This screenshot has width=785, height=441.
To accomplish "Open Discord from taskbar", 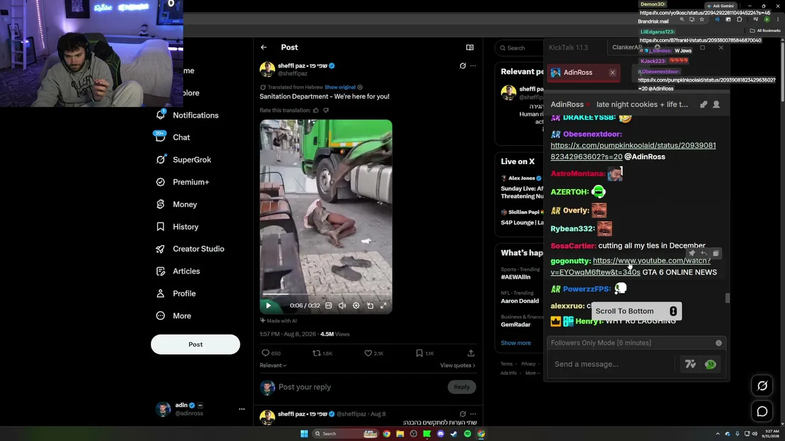I will [440, 434].
